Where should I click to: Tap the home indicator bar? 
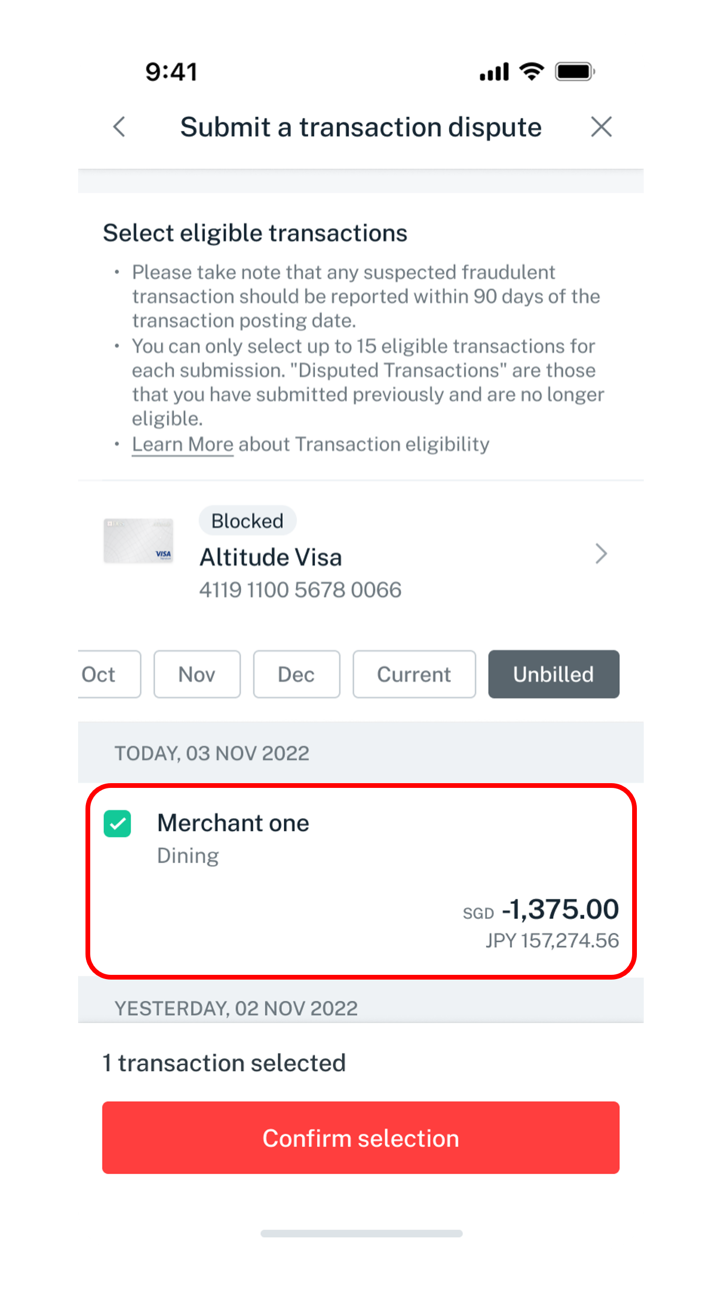(x=361, y=1234)
